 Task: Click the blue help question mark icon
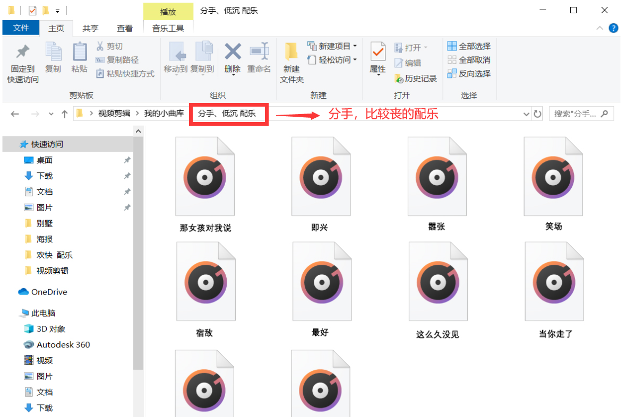pyautogui.click(x=614, y=28)
